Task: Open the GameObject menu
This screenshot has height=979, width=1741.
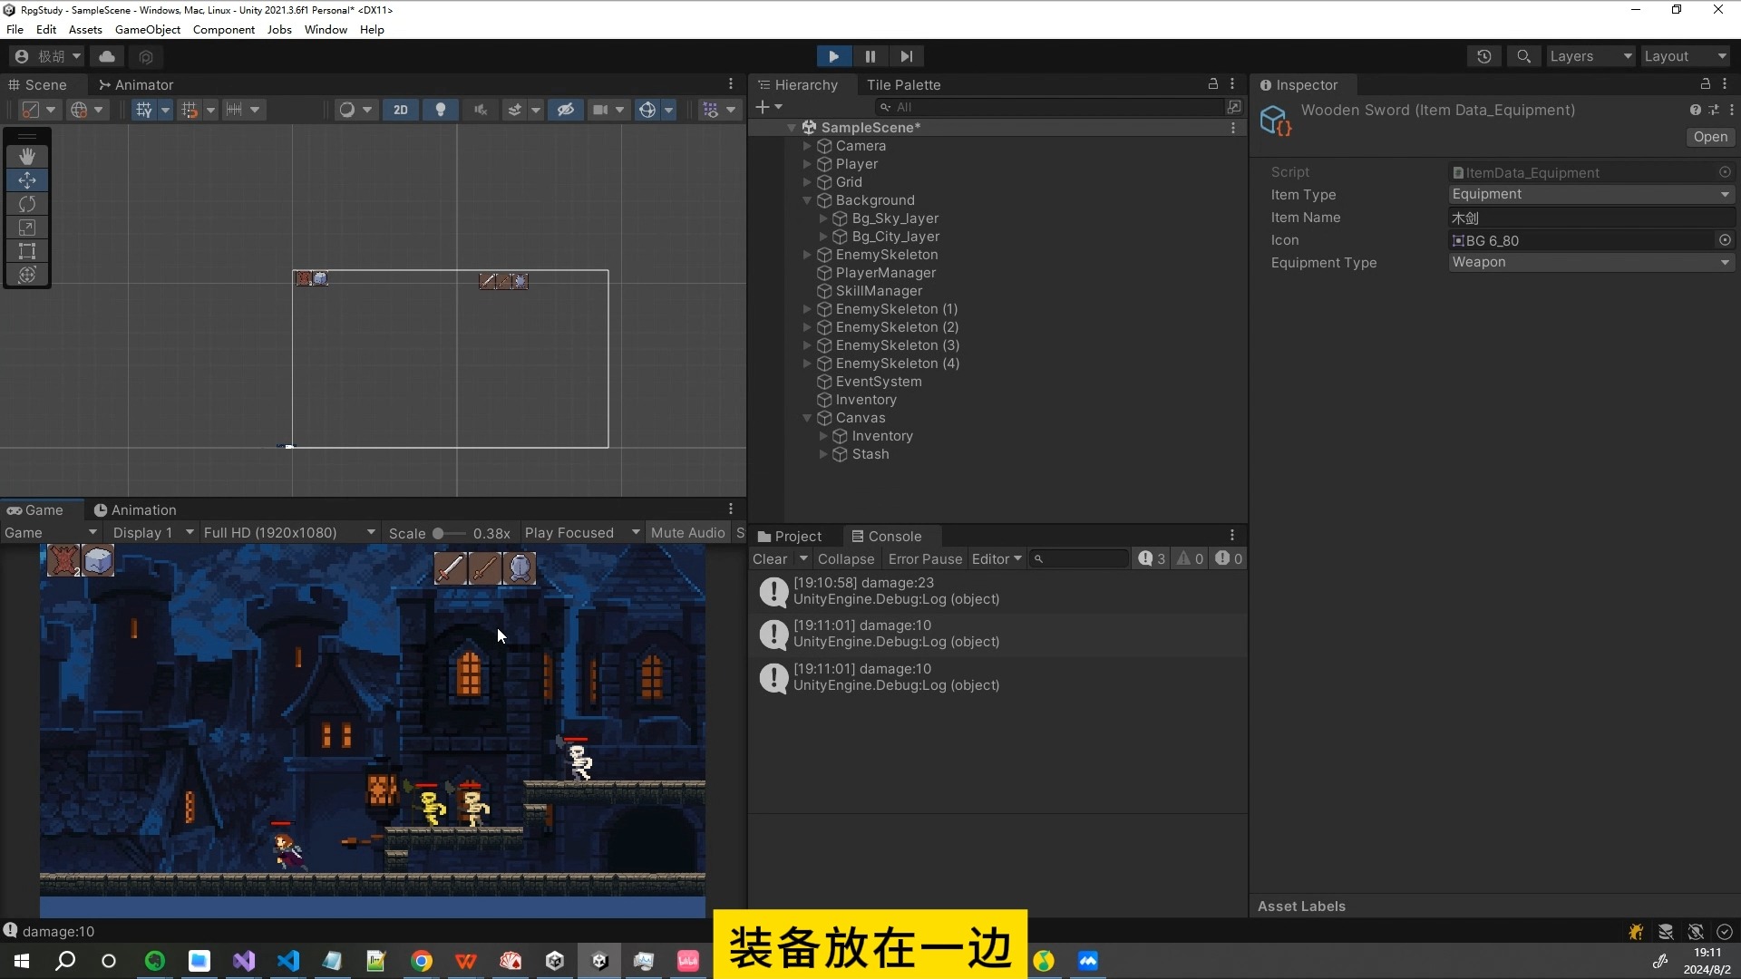Action: 147,29
